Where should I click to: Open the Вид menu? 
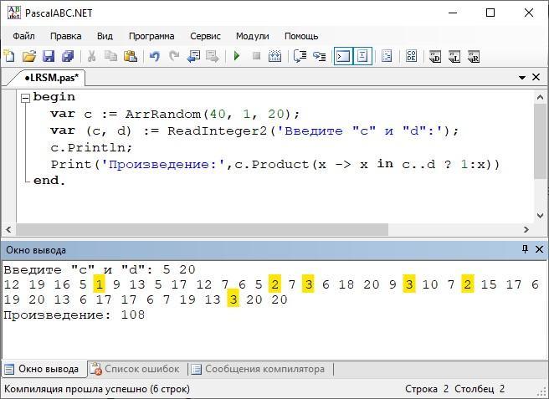point(105,36)
